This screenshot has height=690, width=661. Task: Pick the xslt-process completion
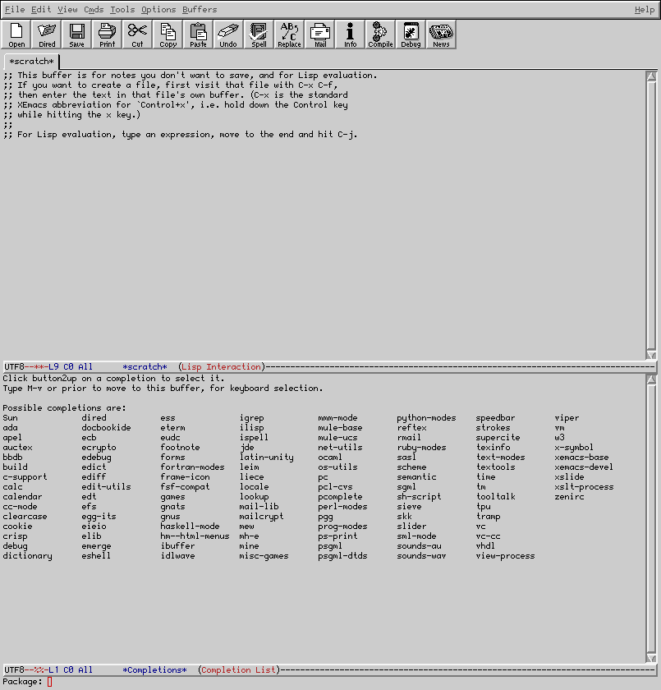point(584,486)
